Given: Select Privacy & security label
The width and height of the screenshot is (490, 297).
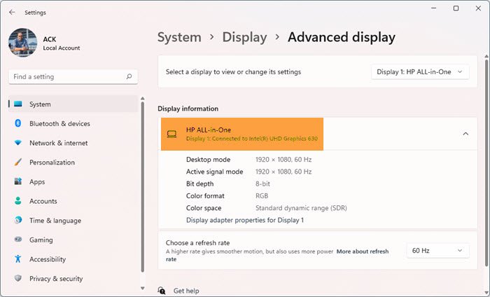Looking at the screenshot, I should coord(56,279).
